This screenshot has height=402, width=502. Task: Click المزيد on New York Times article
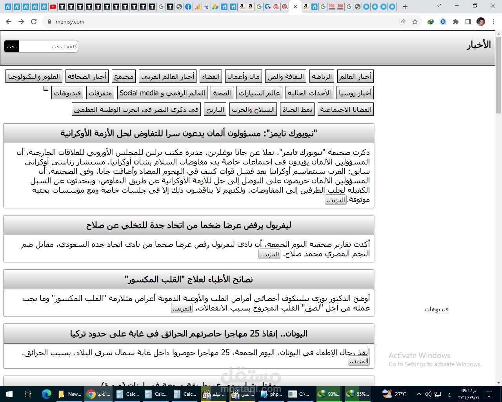pos(336,200)
